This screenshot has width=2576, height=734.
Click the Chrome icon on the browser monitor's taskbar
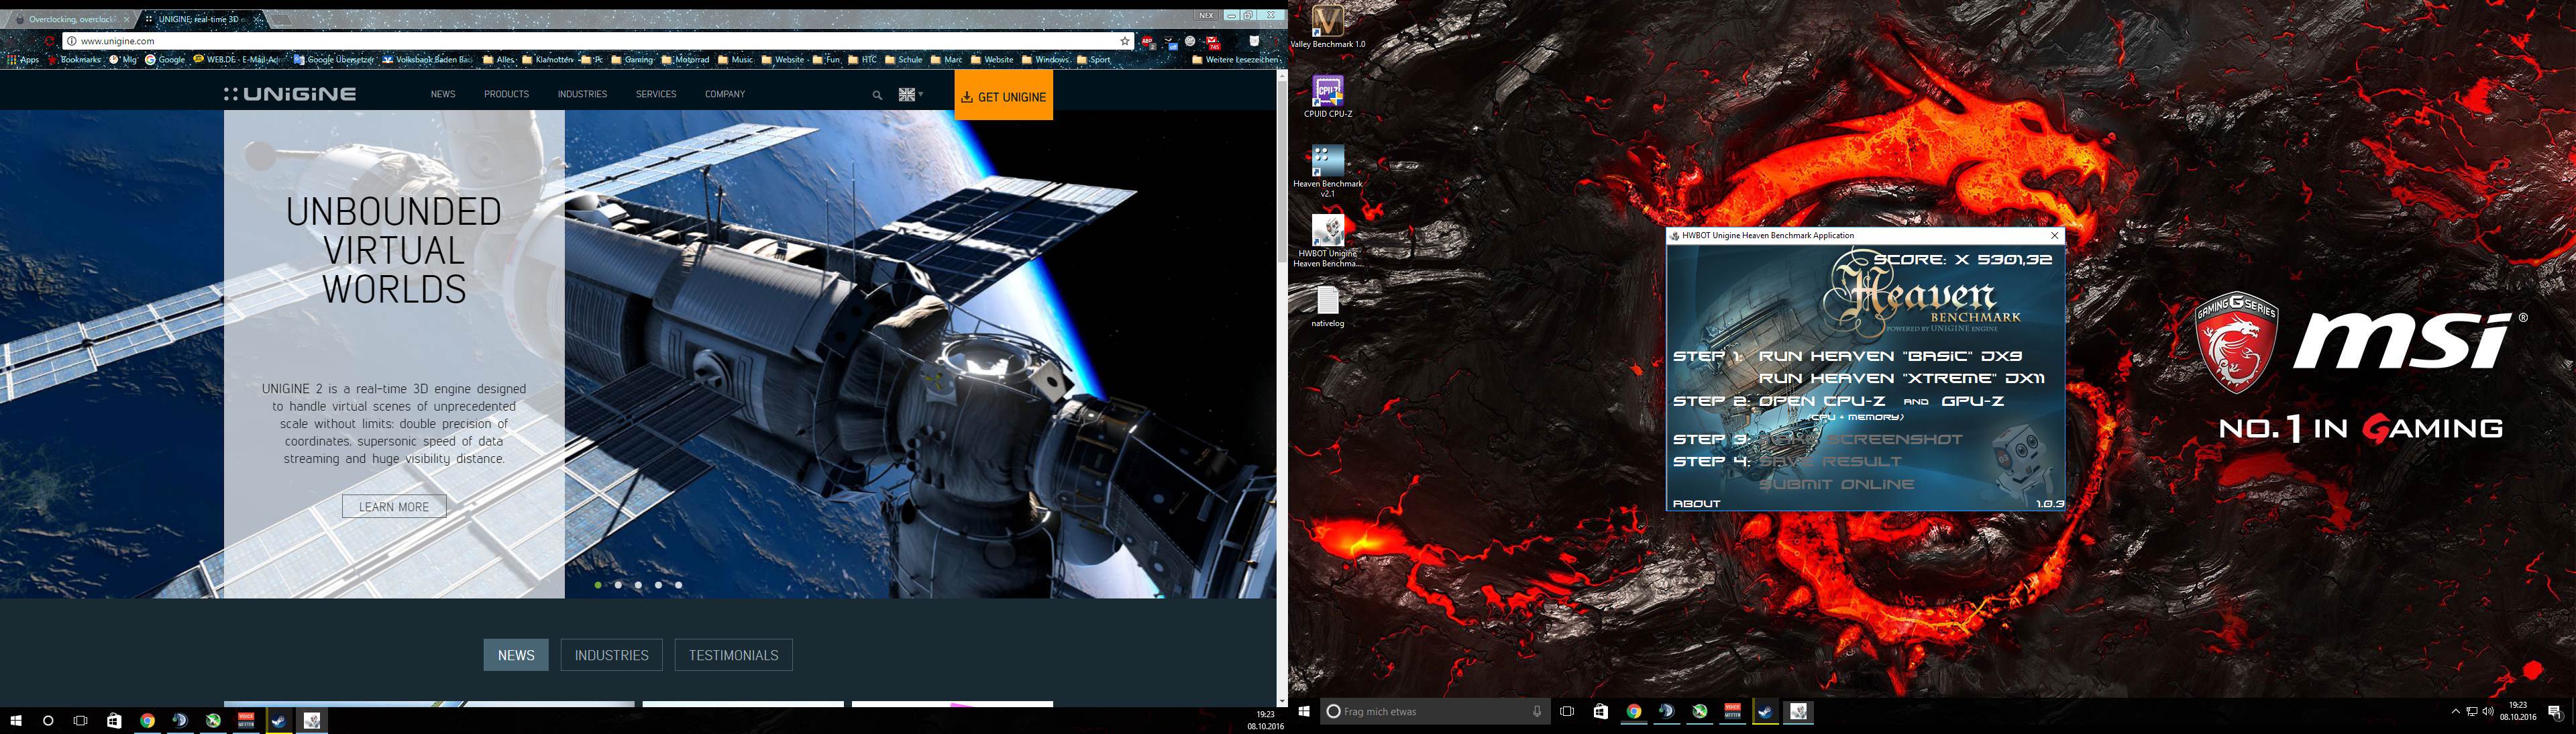147,720
